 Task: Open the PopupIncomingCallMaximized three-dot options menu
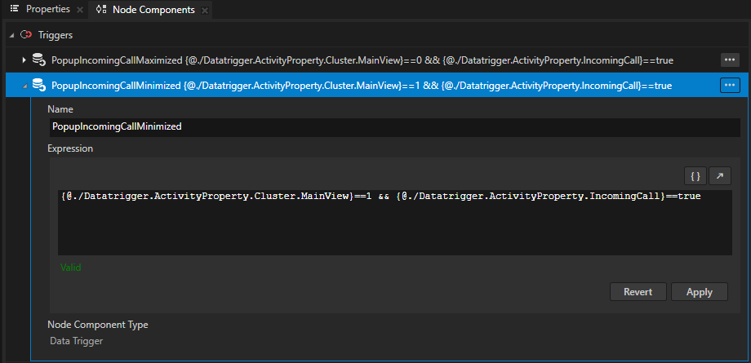[729, 60]
